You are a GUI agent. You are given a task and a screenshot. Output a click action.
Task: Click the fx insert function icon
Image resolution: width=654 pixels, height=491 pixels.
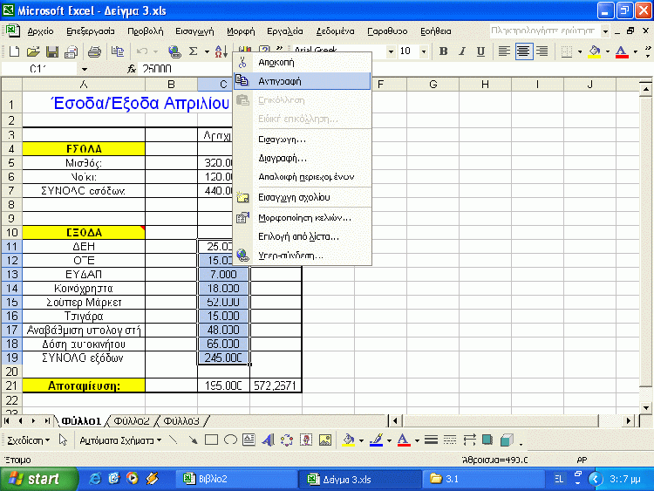pyautogui.click(x=132, y=69)
